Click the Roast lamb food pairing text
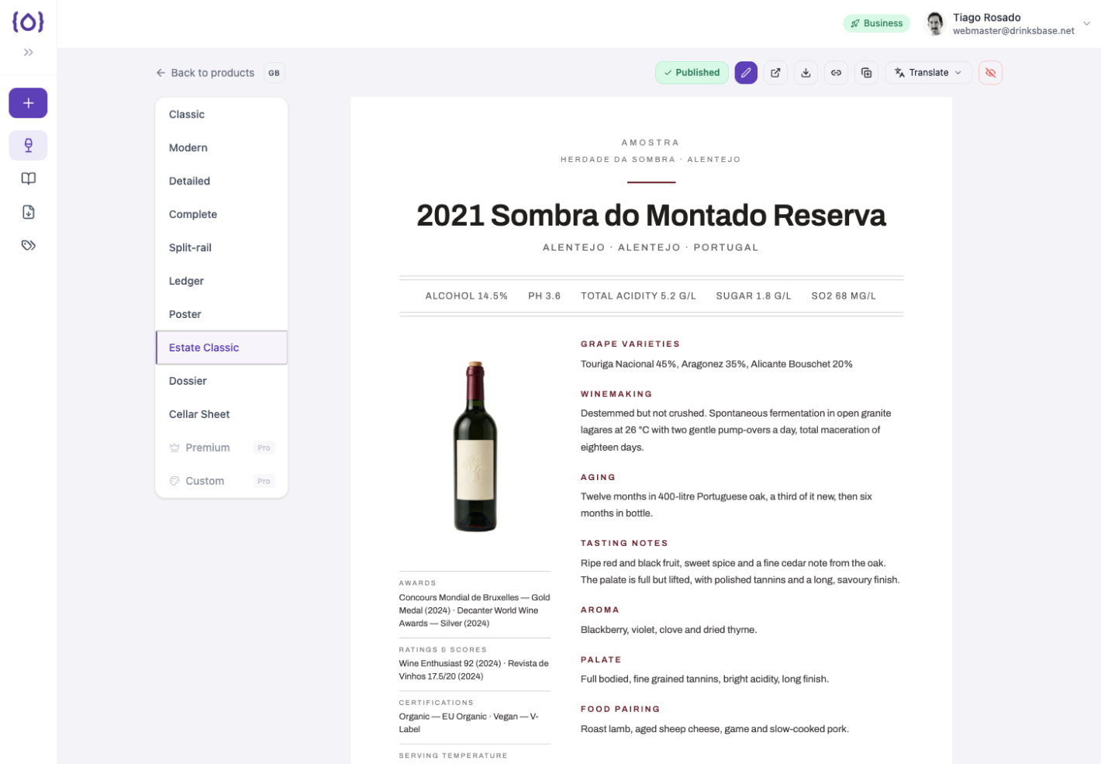The width and height of the screenshot is (1101, 764). tap(715, 729)
